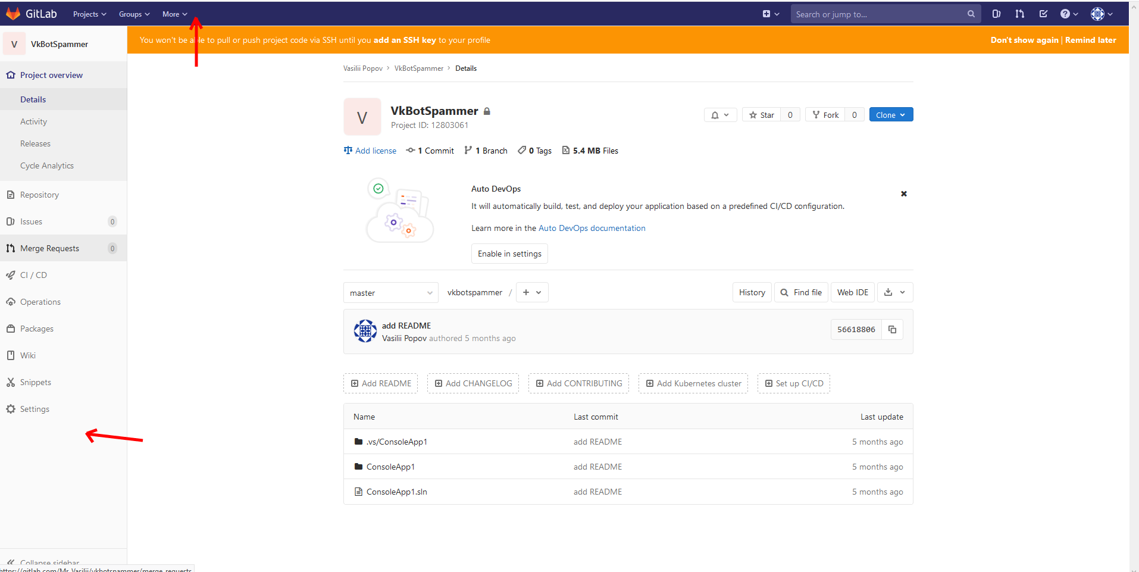Viewport: 1139px width, 572px height.
Task: Dismiss the Auto DevOps banner
Action: [x=904, y=194]
